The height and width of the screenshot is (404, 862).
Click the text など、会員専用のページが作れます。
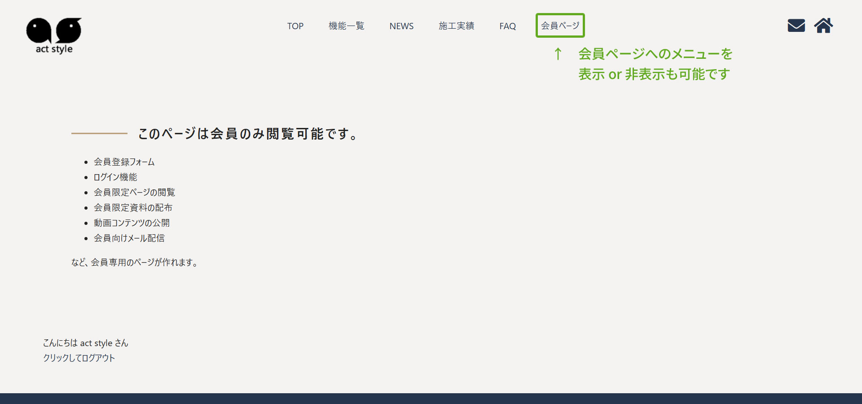tap(135, 262)
